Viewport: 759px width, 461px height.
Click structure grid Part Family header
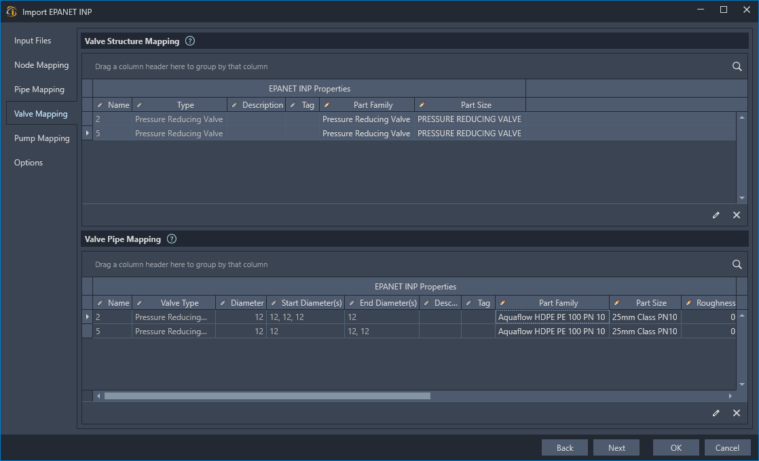coord(367,105)
